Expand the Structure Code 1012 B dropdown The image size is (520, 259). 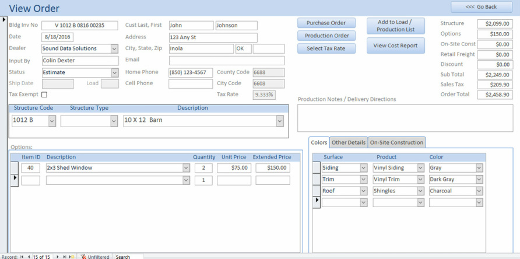(52, 121)
